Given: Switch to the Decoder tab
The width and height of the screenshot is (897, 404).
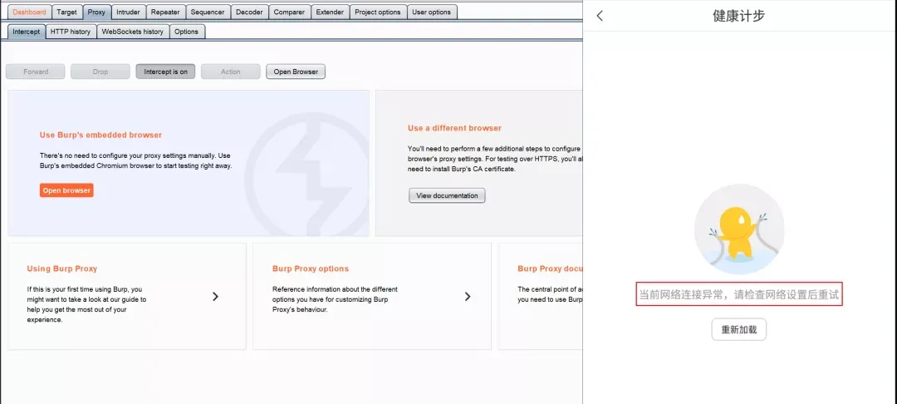Looking at the screenshot, I should (x=249, y=12).
